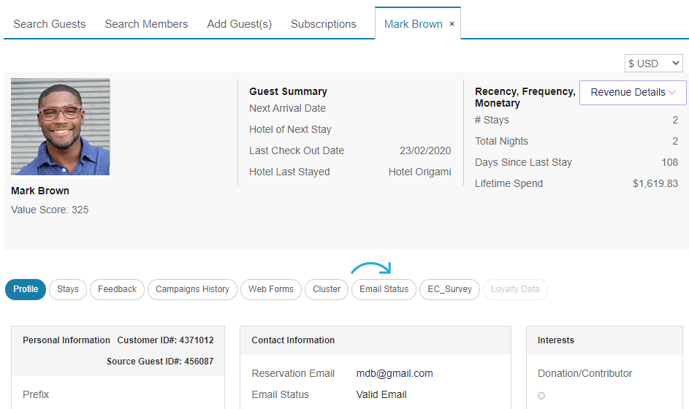Image resolution: width=689 pixels, height=409 pixels.
Task: Open the Search Guests tab
Action: point(49,24)
